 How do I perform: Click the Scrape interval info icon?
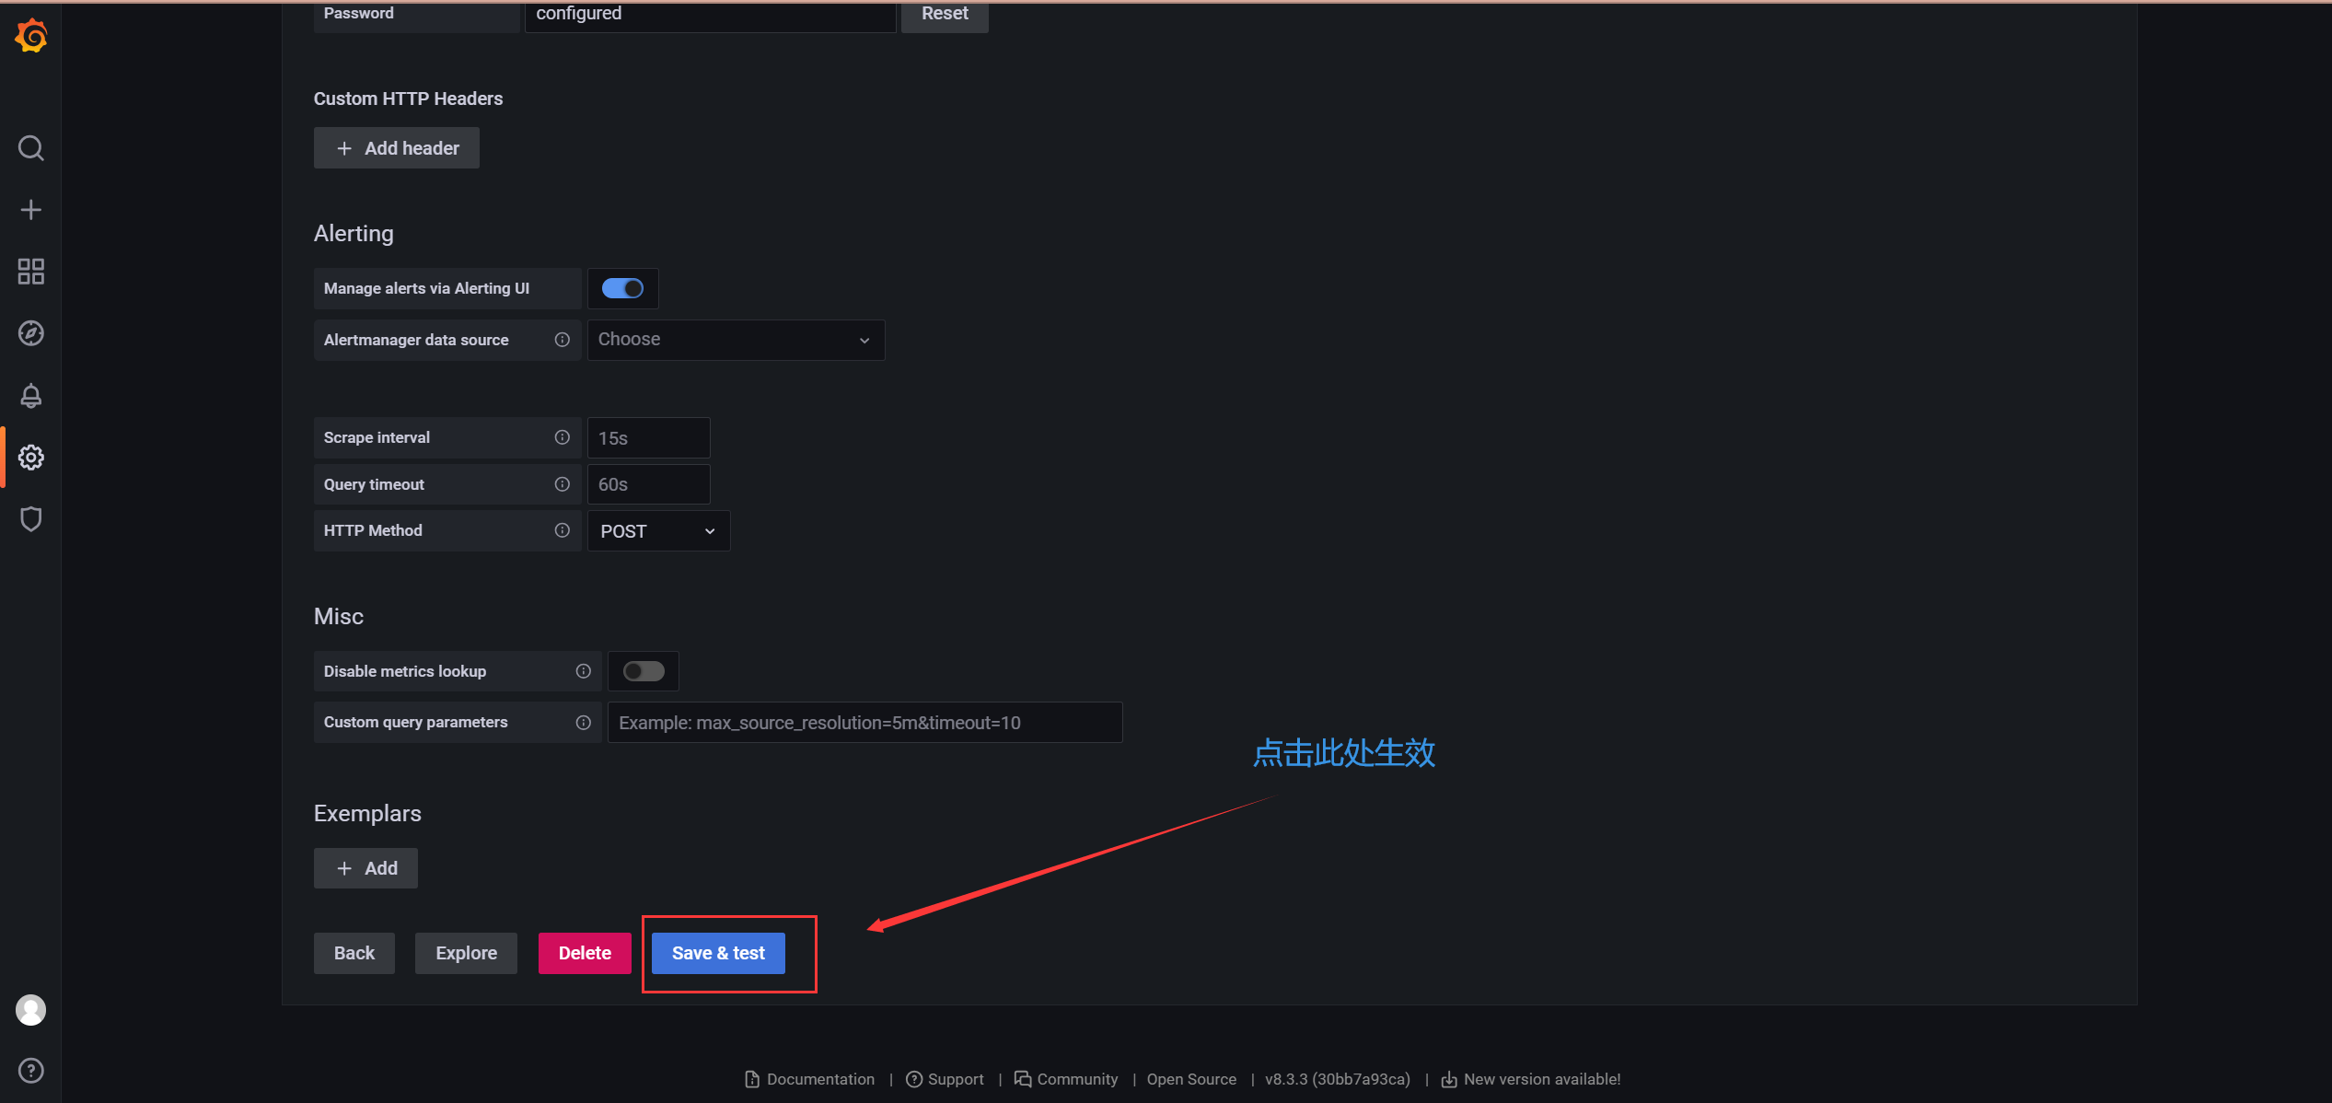tap(562, 437)
